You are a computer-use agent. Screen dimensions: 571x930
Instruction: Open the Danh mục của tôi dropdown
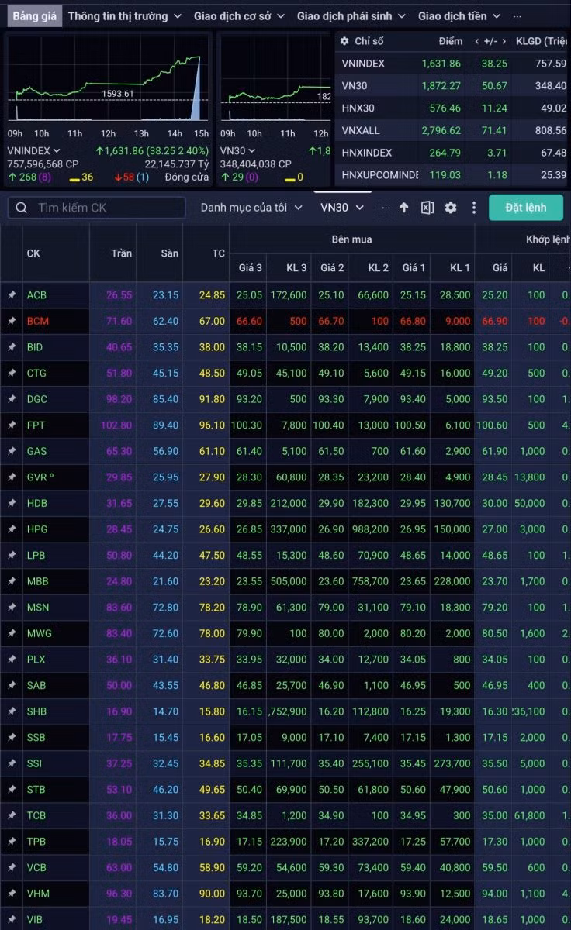click(251, 208)
